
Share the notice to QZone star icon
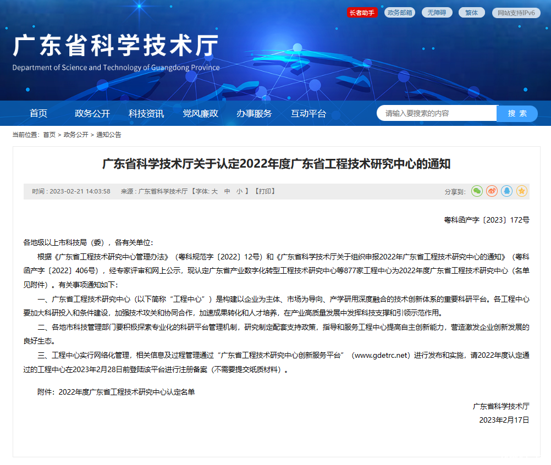[522, 191]
